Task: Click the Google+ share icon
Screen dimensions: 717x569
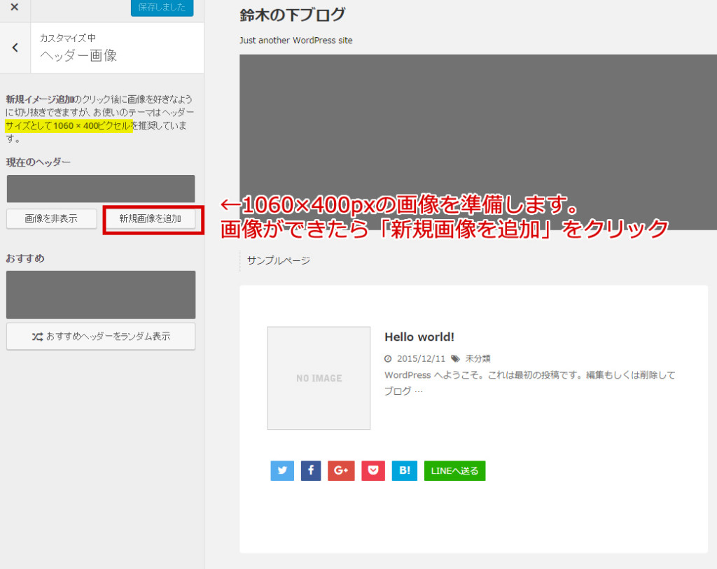Action: click(x=341, y=470)
